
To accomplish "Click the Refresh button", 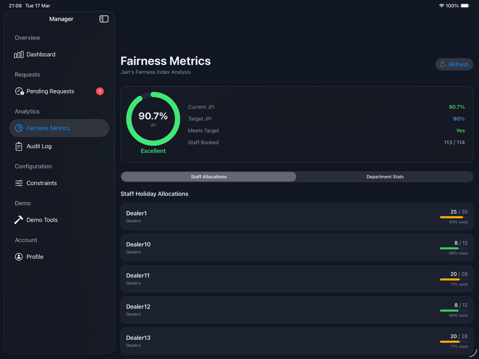I will pos(454,64).
